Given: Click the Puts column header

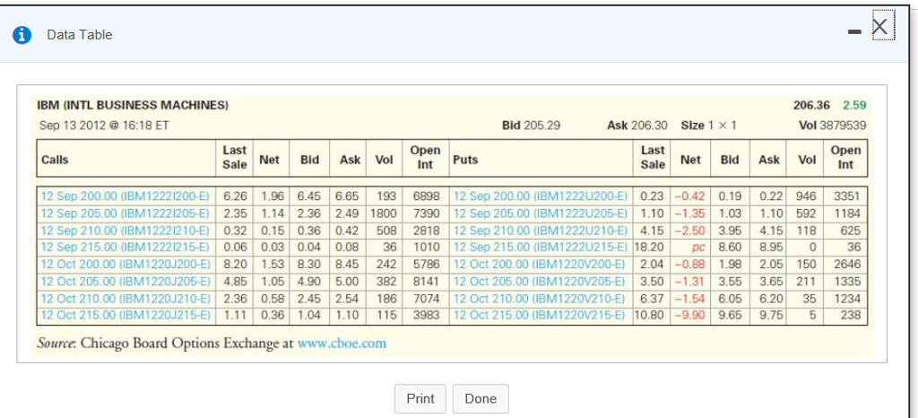Looking at the screenshot, I should tap(465, 160).
